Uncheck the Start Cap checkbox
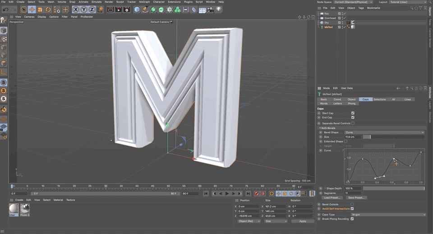Image resolution: width=433 pixels, height=234 pixels. pyautogui.click(x=353, y=113)
